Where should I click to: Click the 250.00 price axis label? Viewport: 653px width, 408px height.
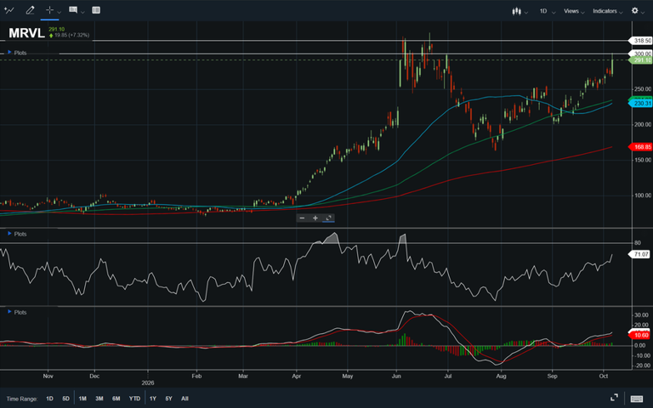pos(643,89)
